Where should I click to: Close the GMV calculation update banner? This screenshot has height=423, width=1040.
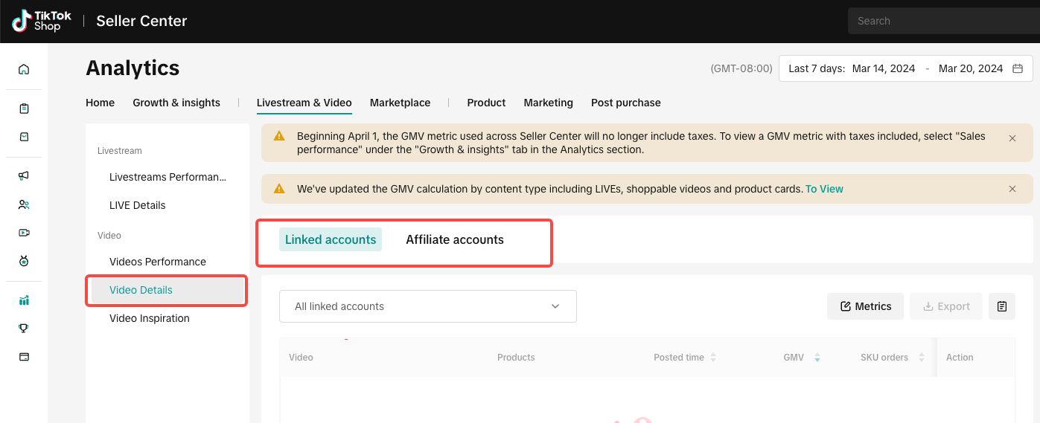coord(1012,189)
